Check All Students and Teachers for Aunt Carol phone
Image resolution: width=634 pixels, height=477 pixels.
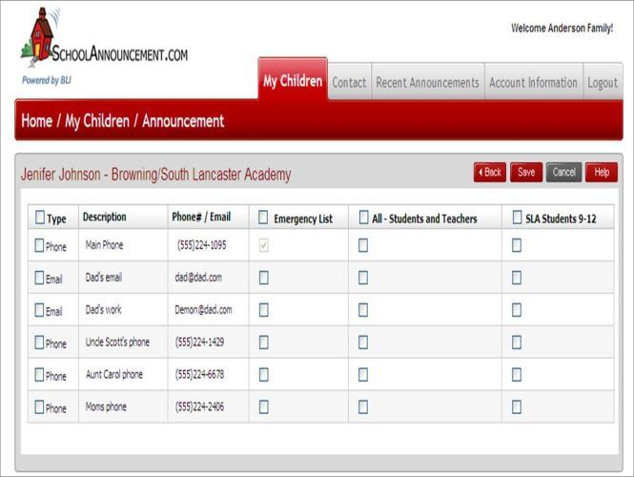[363, 375]
